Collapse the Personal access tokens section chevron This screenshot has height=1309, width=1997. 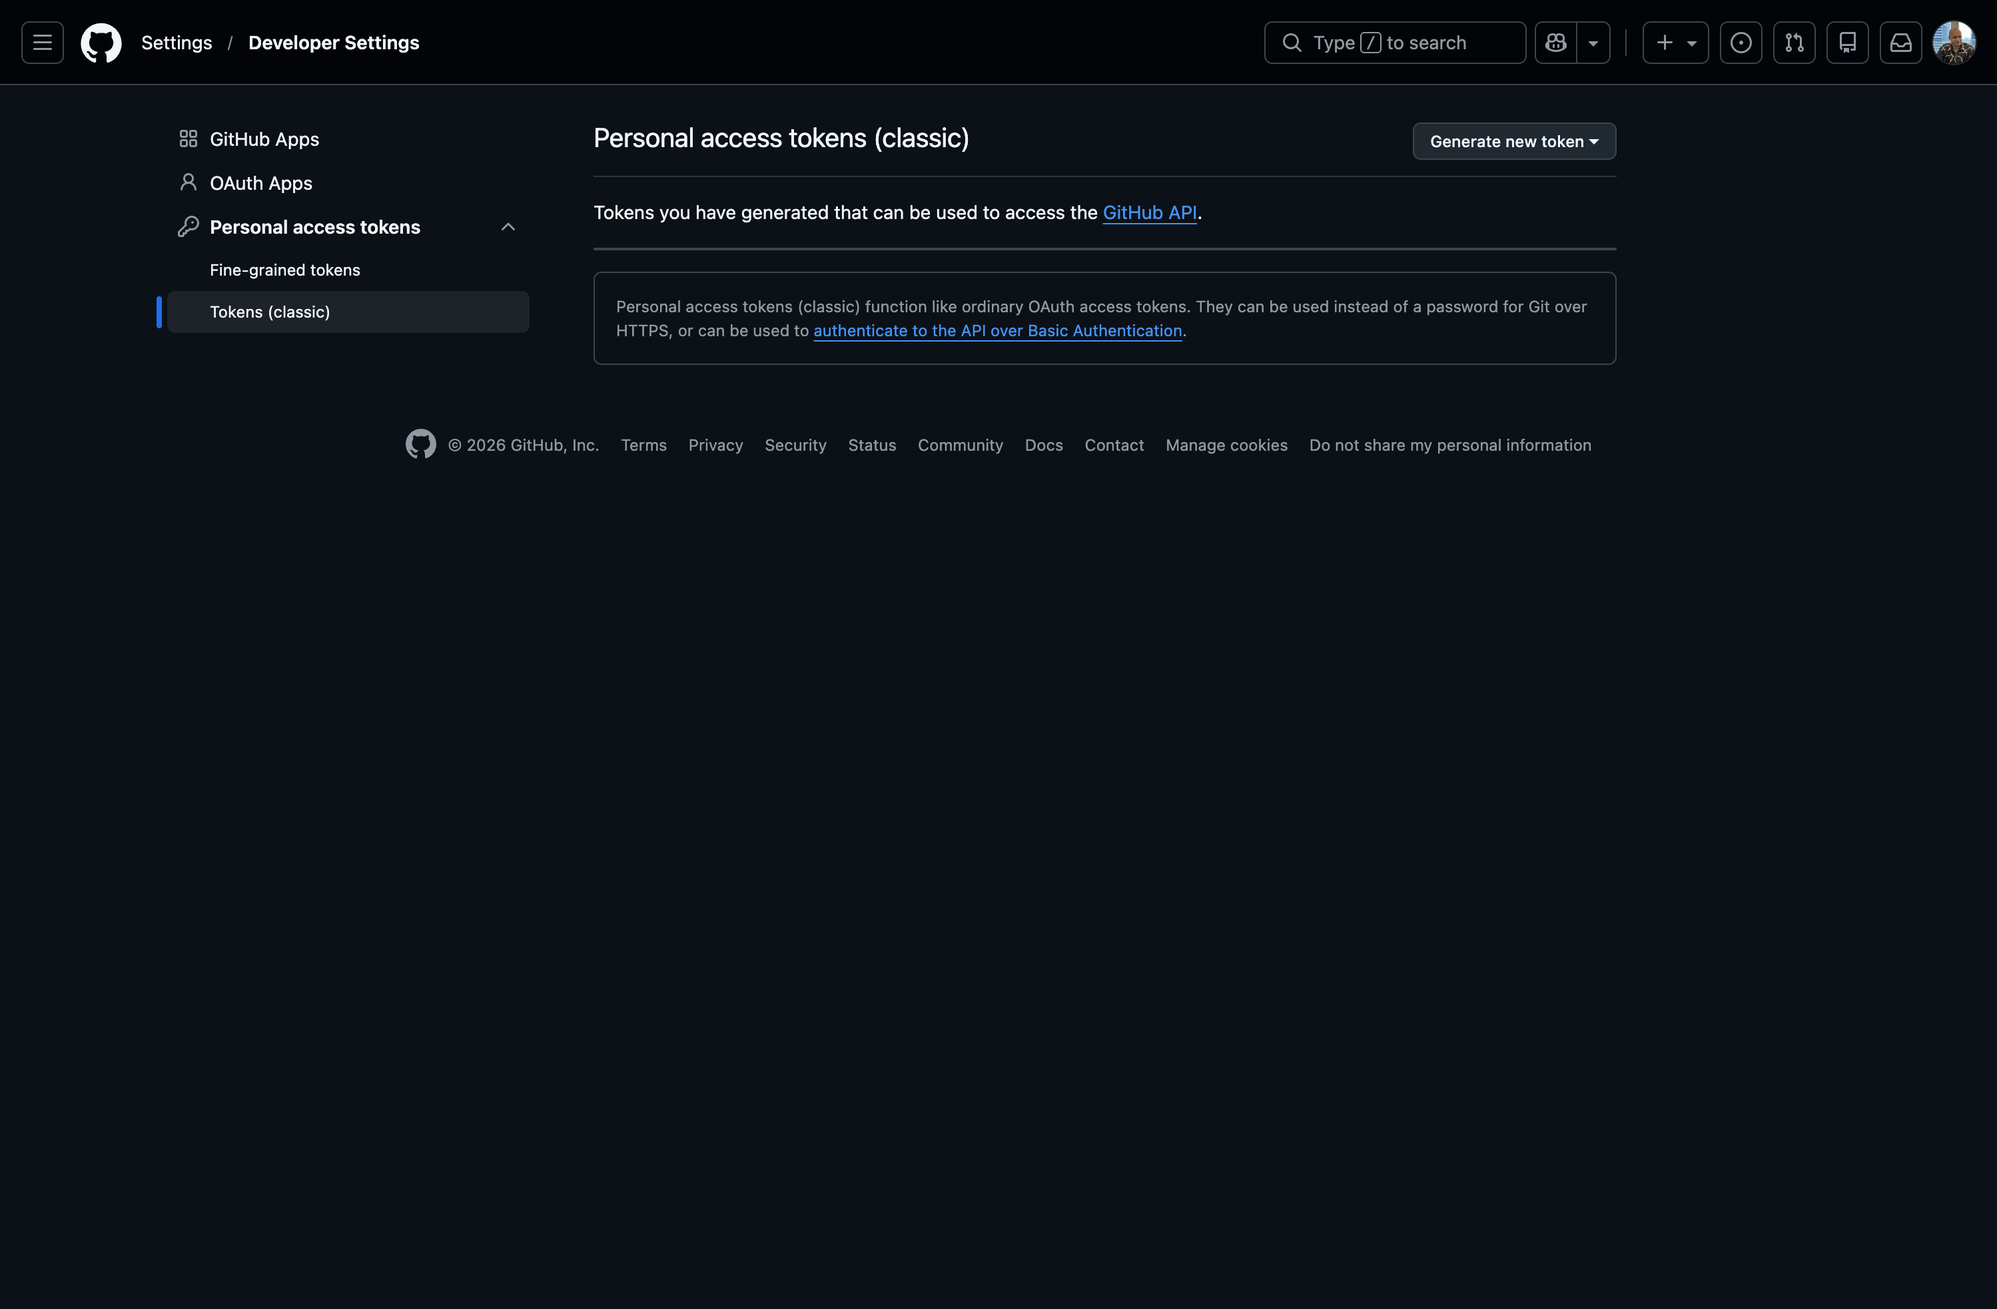pos(508,227)
